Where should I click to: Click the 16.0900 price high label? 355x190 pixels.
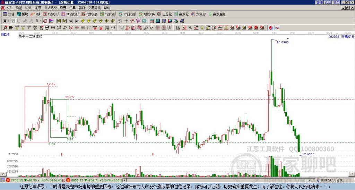(x=283, y=42)
